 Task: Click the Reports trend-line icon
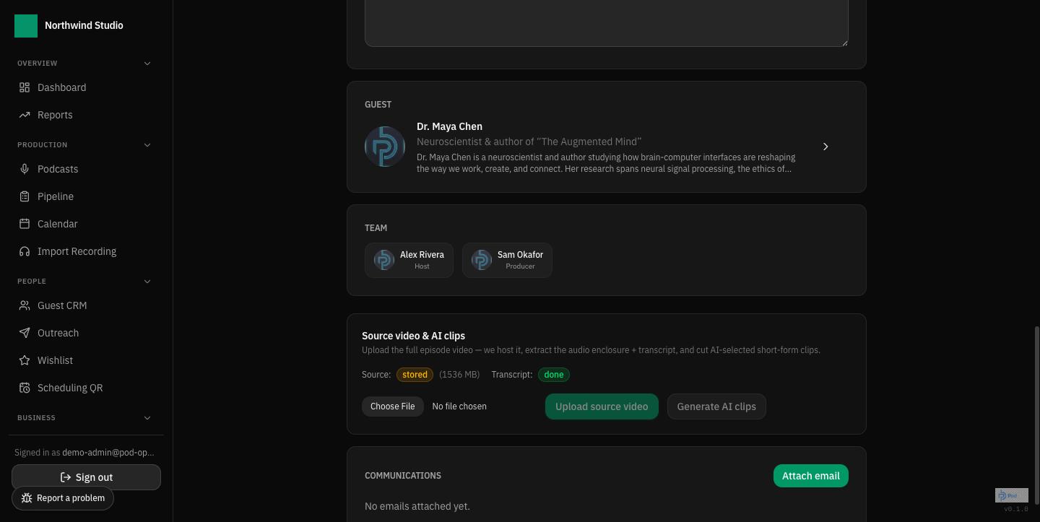click(25, 115)
